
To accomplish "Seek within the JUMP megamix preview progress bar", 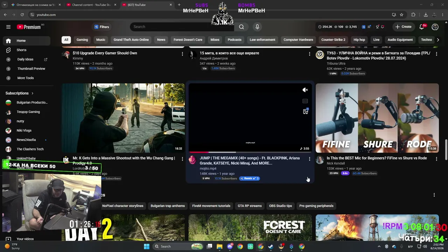I will [x=250, y=152].
